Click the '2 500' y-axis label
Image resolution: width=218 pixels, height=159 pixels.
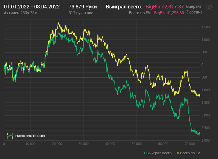(x=206, y=128)
